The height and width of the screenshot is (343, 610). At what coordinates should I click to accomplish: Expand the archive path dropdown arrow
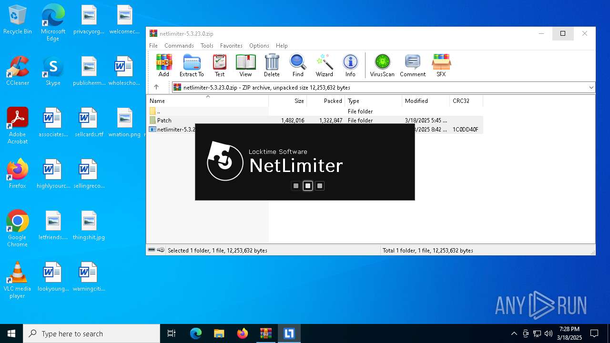(x=591, y=87)
